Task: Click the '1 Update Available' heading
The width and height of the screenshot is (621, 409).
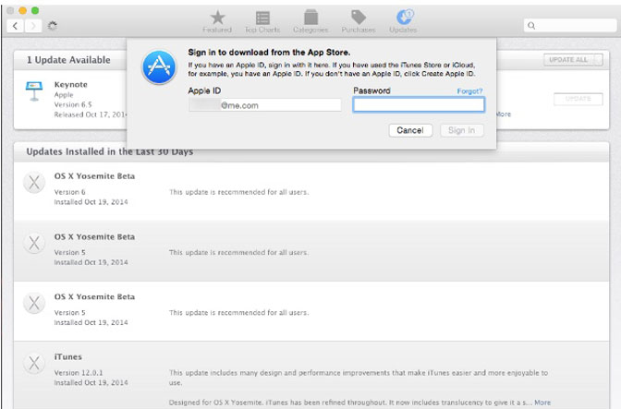Action: pos(68,60)
